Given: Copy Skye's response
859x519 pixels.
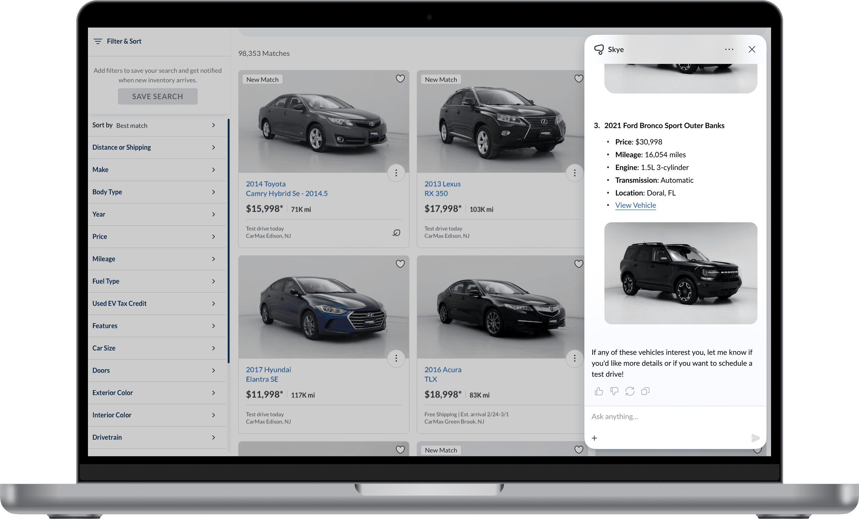Looking at the screenshot, I should point(645,391).
